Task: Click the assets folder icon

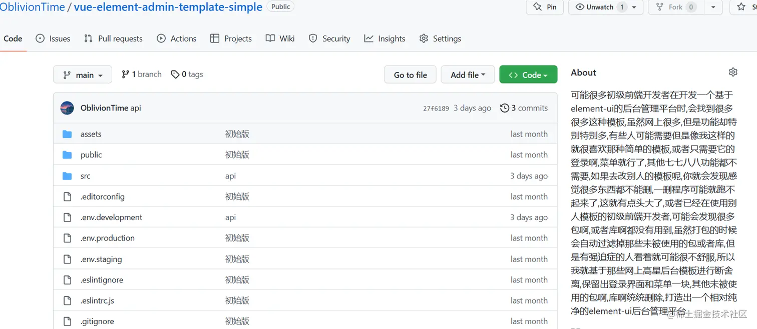Action: tap(67, 134)
